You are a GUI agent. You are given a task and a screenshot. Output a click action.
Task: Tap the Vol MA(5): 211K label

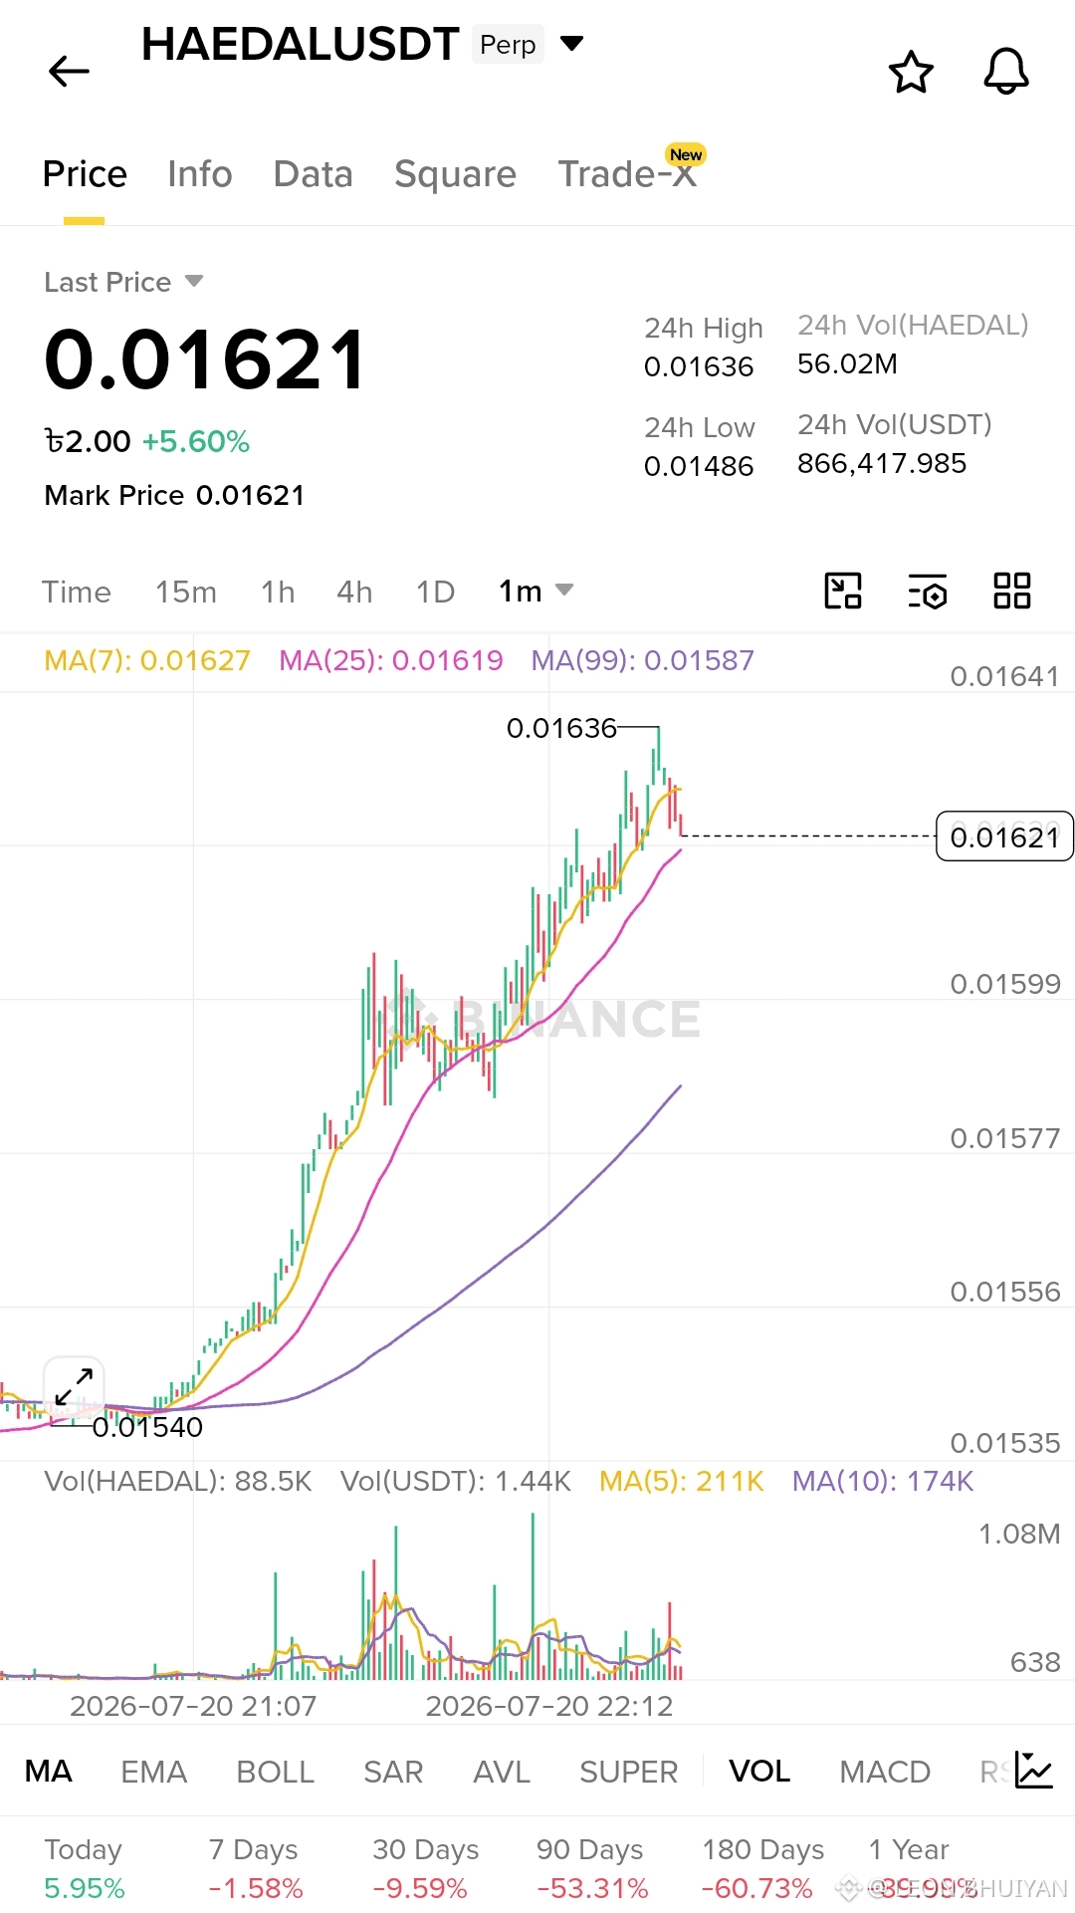coord(682,1481)
